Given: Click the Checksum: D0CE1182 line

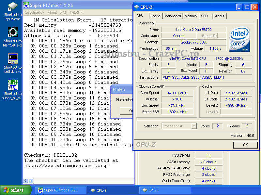Looking at the screenshot, I should pyautogui.click(x=51, y=155).
